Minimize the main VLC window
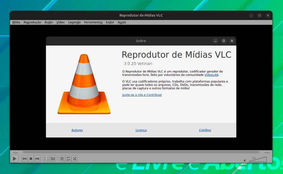283x174 pixels. pos(251,16)
